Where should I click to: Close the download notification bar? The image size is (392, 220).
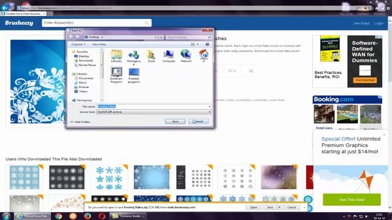click(x=304, y=208)
